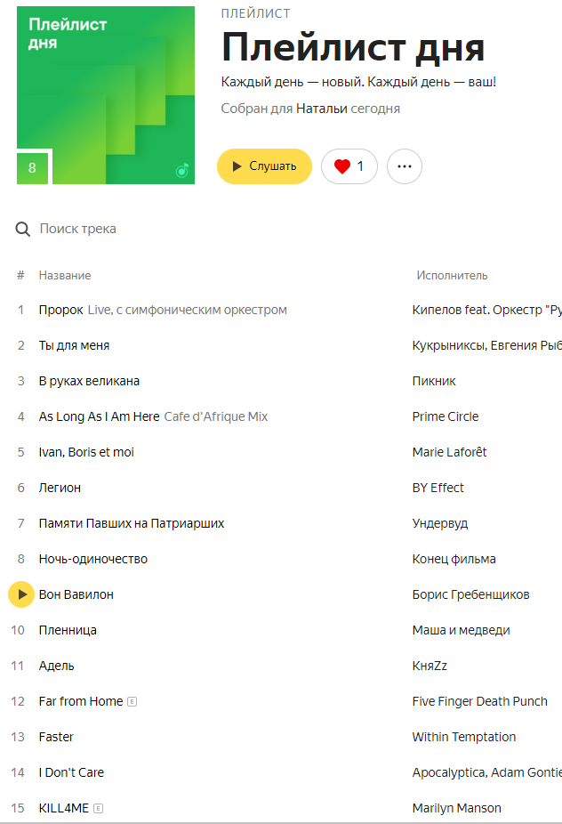Select the track As Long As I Am Here
Image resolution: width=562 pixels, height=824 pixels.
[x=99, y=416]
